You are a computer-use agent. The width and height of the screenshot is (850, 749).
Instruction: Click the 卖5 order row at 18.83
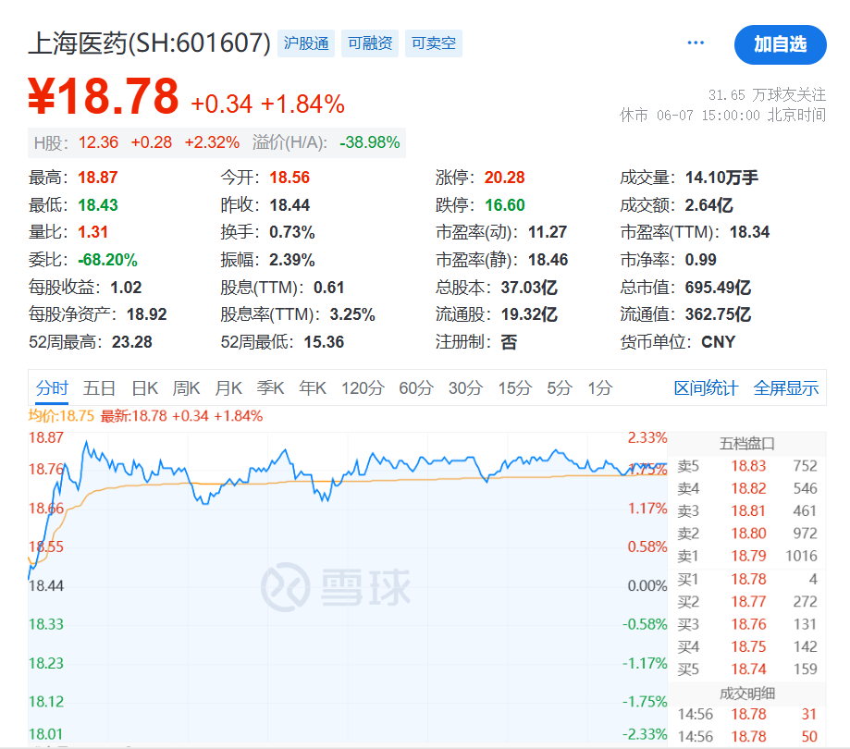coord(747,466)
